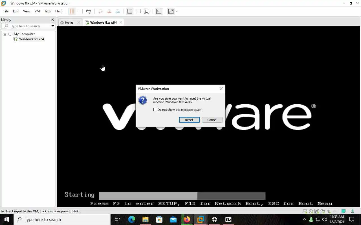Viewport: 361px width, 225px height.
Task: Close the Library panel
Action: point(52,20)
